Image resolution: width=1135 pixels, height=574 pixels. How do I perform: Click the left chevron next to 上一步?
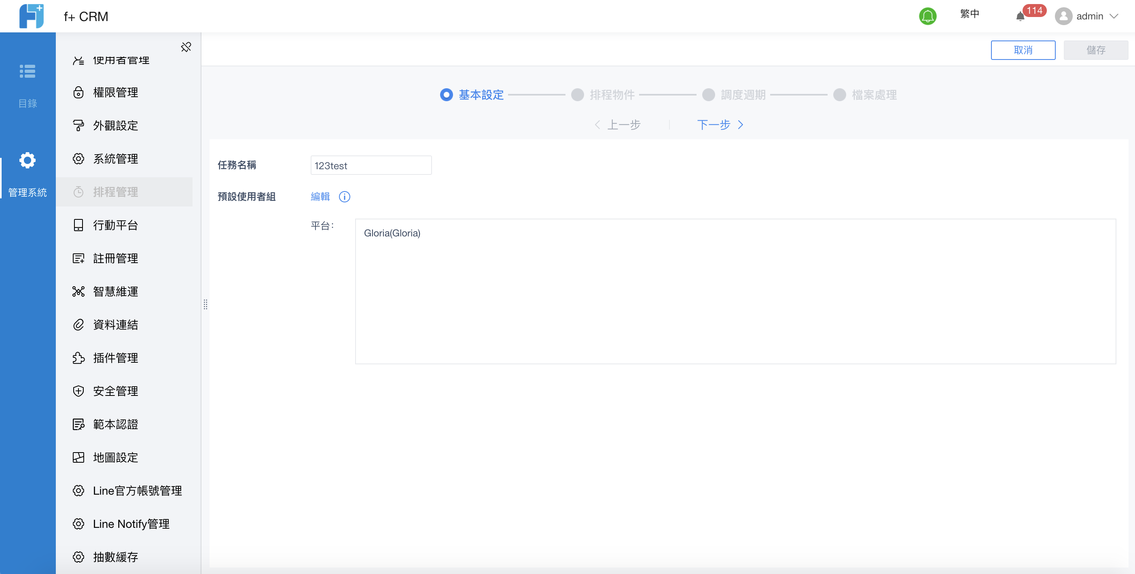597,125
